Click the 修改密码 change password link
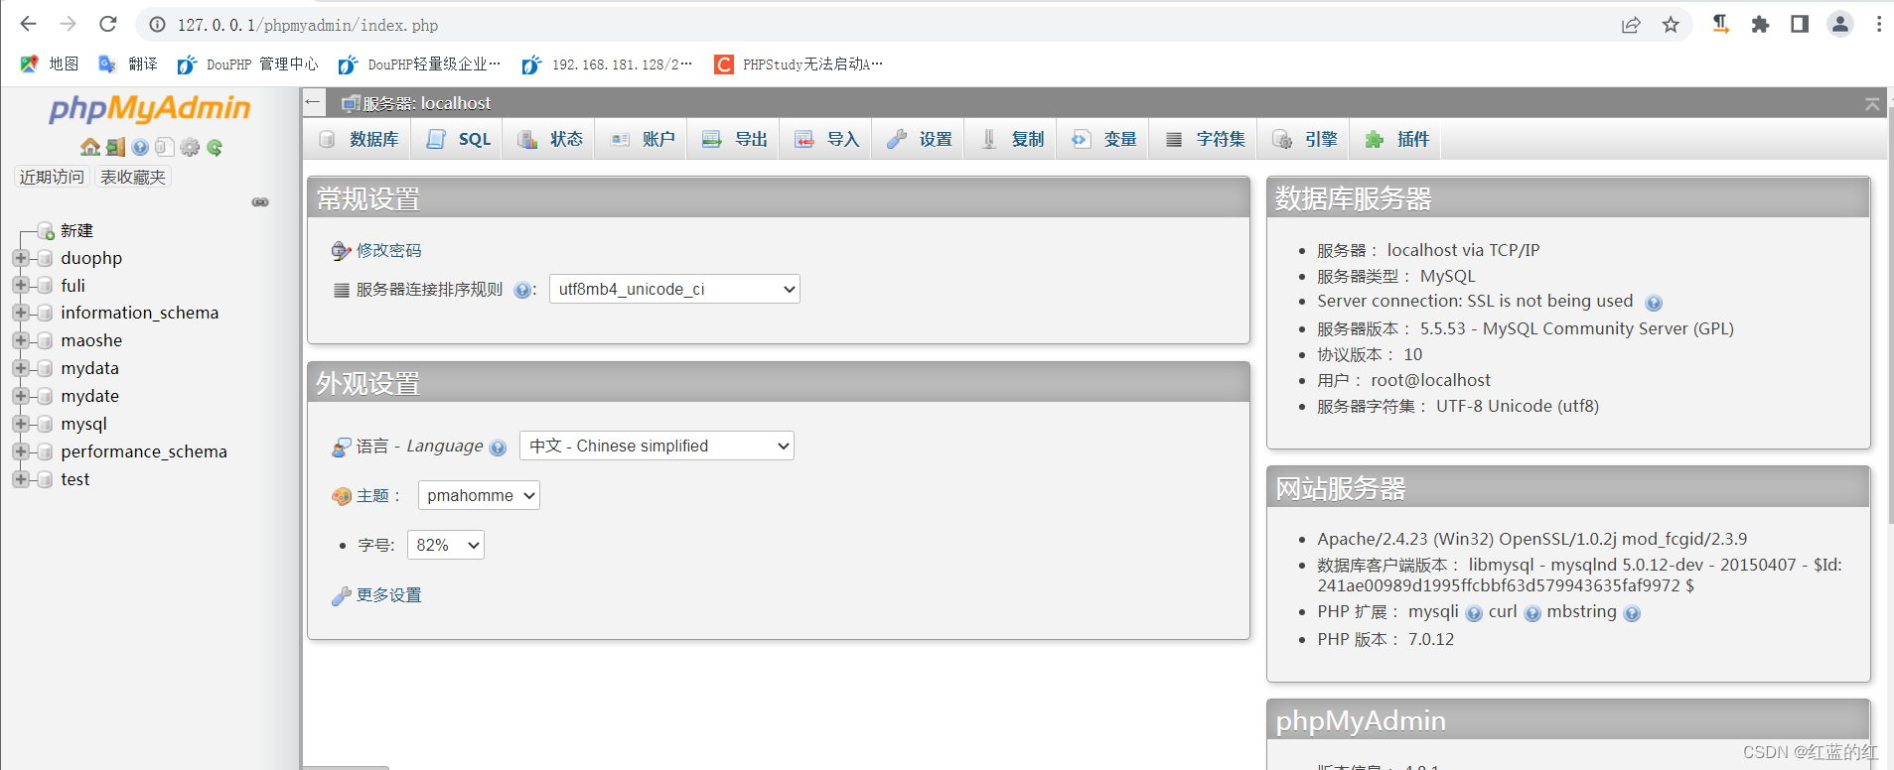 [388, 250]
